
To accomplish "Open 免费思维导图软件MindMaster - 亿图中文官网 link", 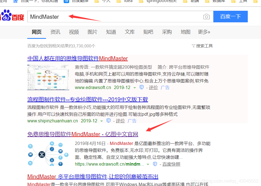I will [83, 134].
